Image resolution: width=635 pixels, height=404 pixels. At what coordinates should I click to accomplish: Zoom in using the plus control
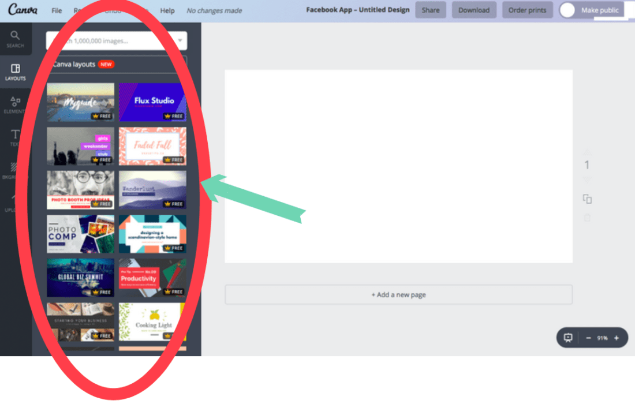617,338
